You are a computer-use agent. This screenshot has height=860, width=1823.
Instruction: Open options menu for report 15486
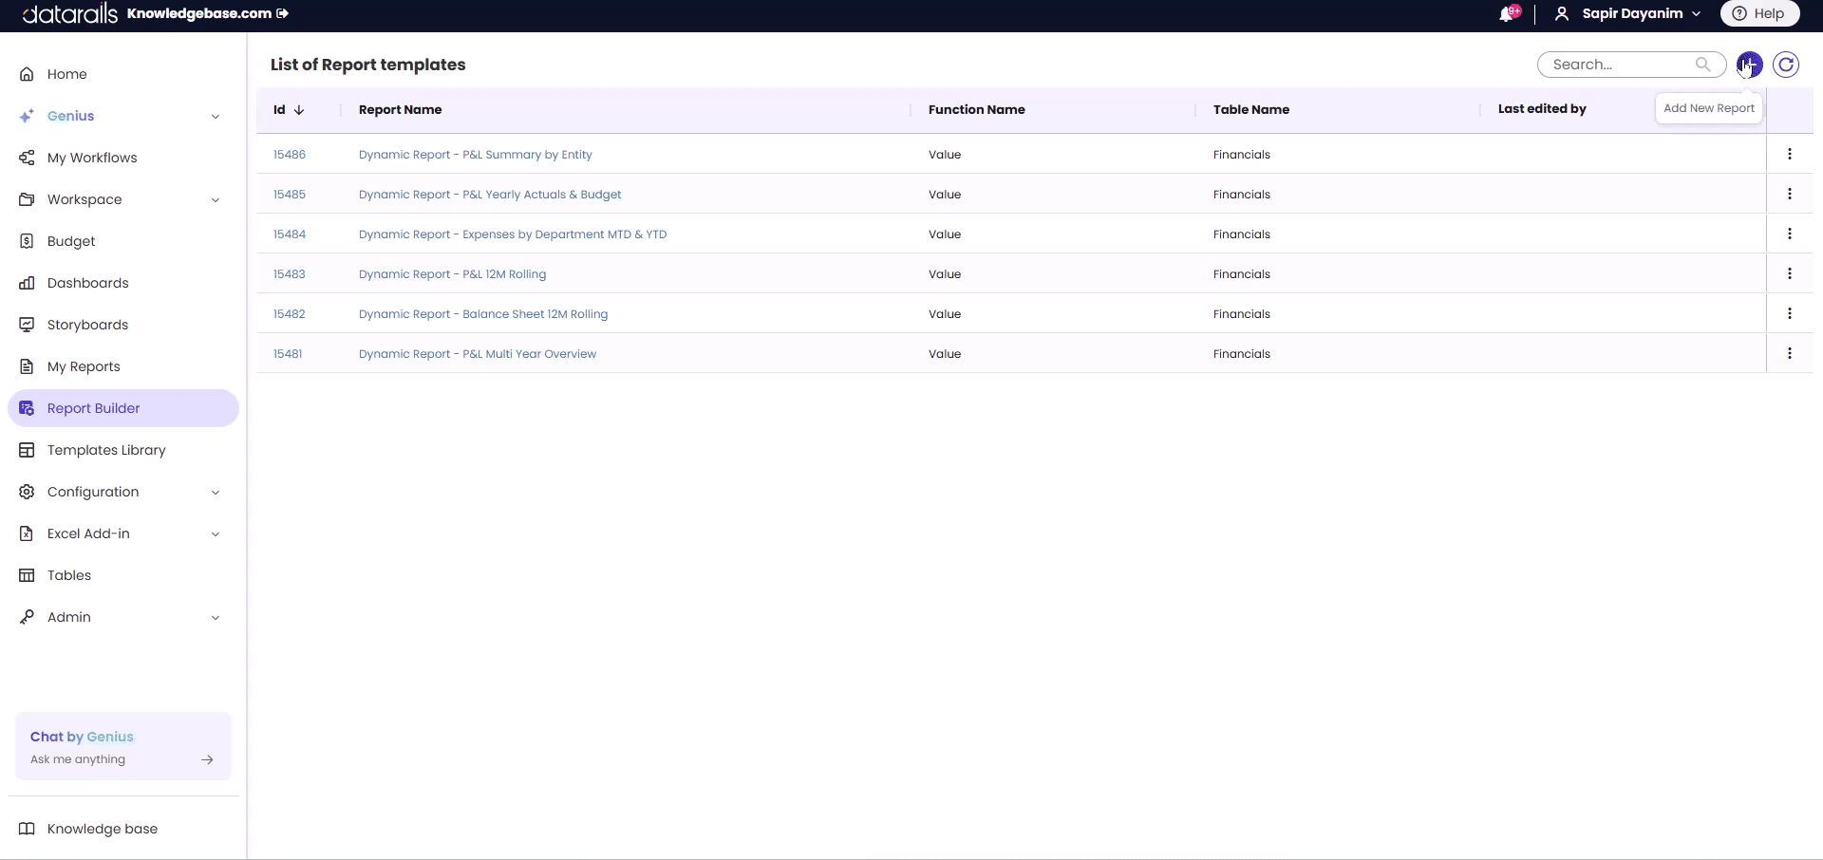(1790, 154)
